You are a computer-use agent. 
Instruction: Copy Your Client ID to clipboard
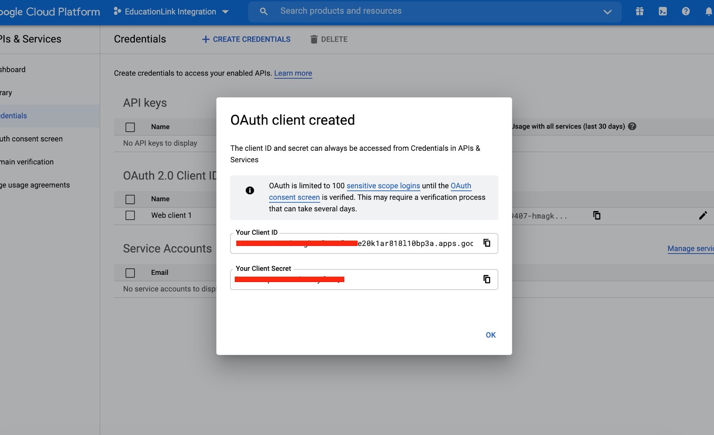[x=487, y=243]
